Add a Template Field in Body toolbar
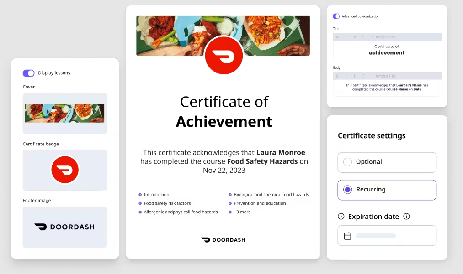 pyautogui.click(x=383, y=76)
